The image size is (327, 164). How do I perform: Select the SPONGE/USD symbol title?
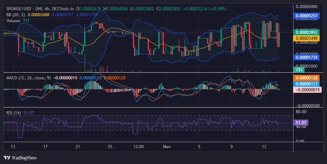click(40, 9)
